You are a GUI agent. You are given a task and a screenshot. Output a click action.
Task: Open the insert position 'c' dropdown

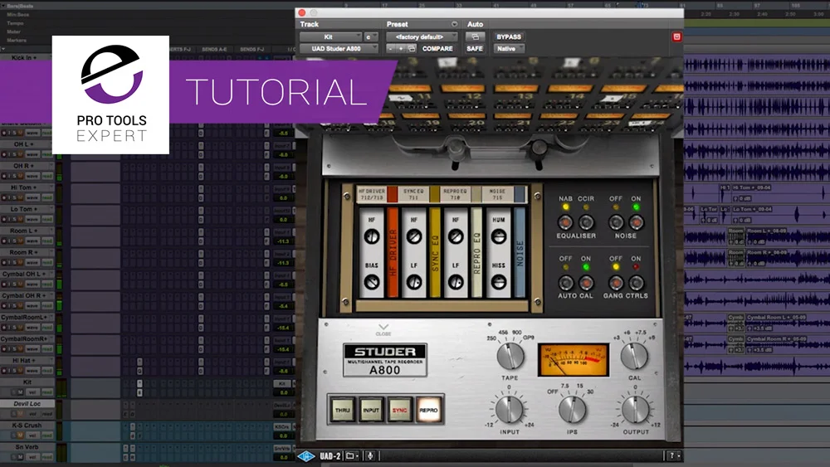[370, 37]
